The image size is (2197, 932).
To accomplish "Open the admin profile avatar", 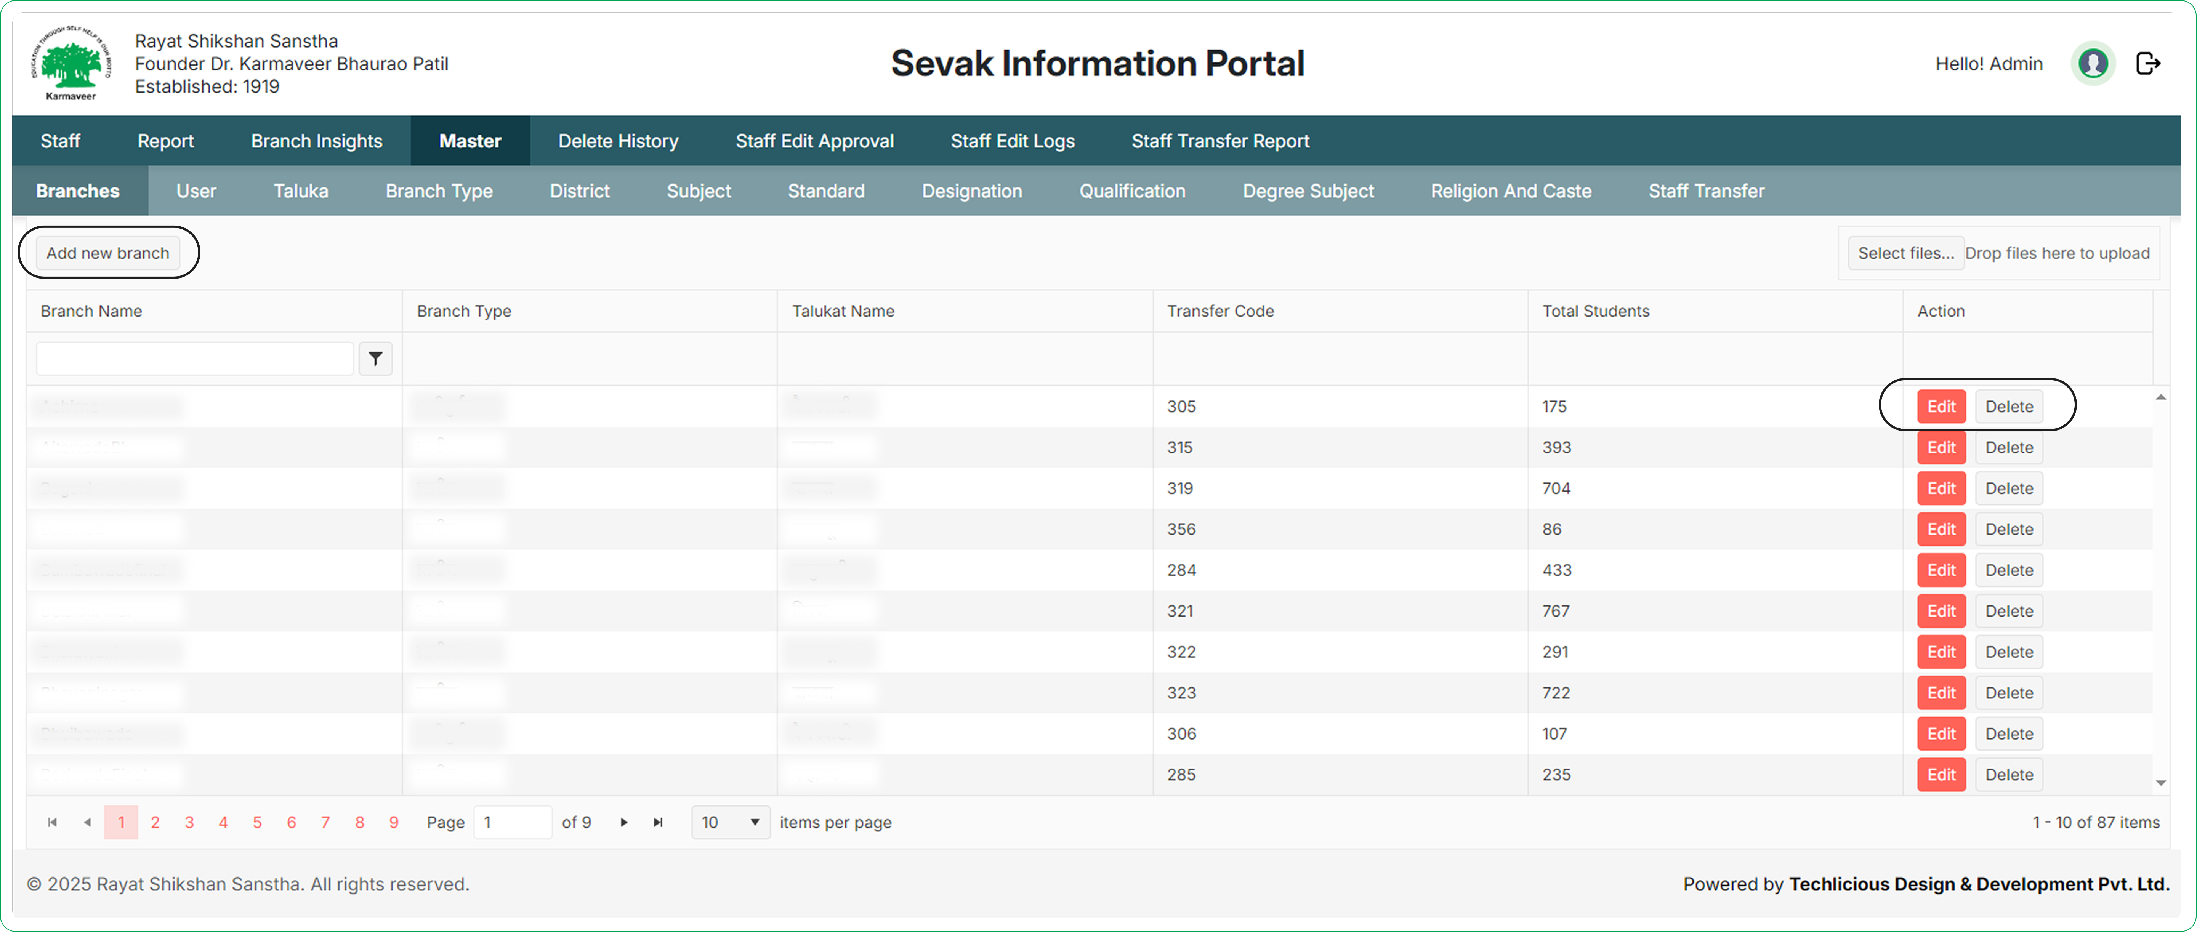I will click(2093, 63).
